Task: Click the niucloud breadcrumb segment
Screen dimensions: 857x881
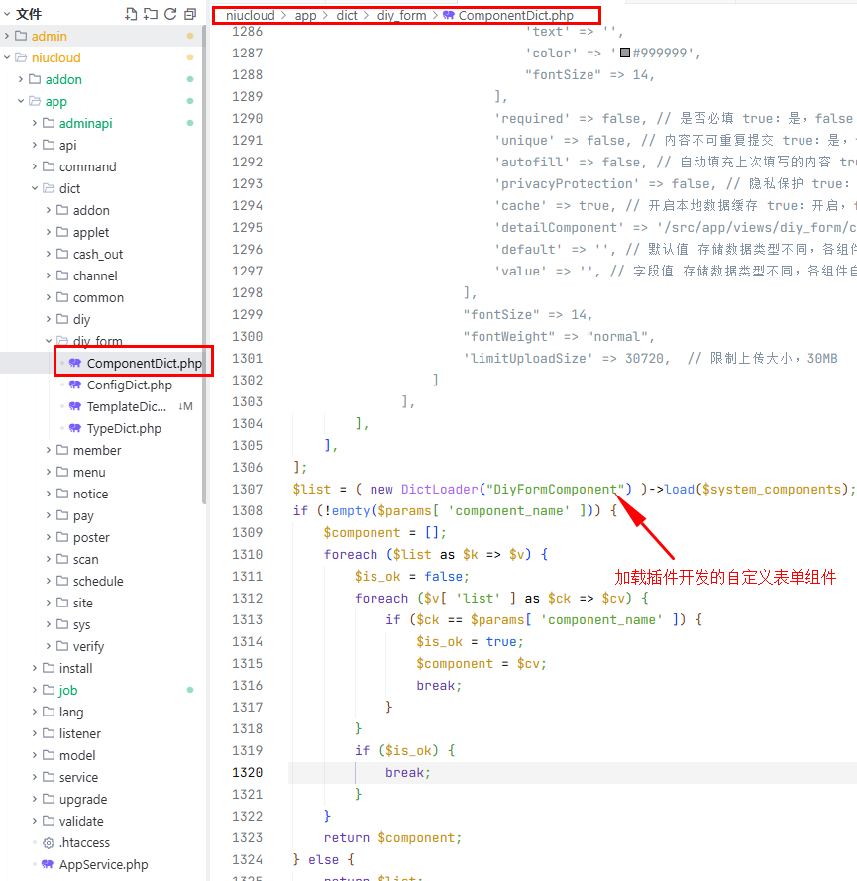Action: (x=250, y=16)
